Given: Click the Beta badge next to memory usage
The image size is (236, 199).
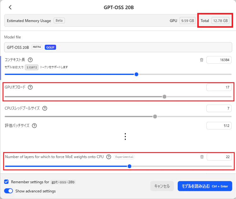Looking at the screenshot, I should 59,20.
